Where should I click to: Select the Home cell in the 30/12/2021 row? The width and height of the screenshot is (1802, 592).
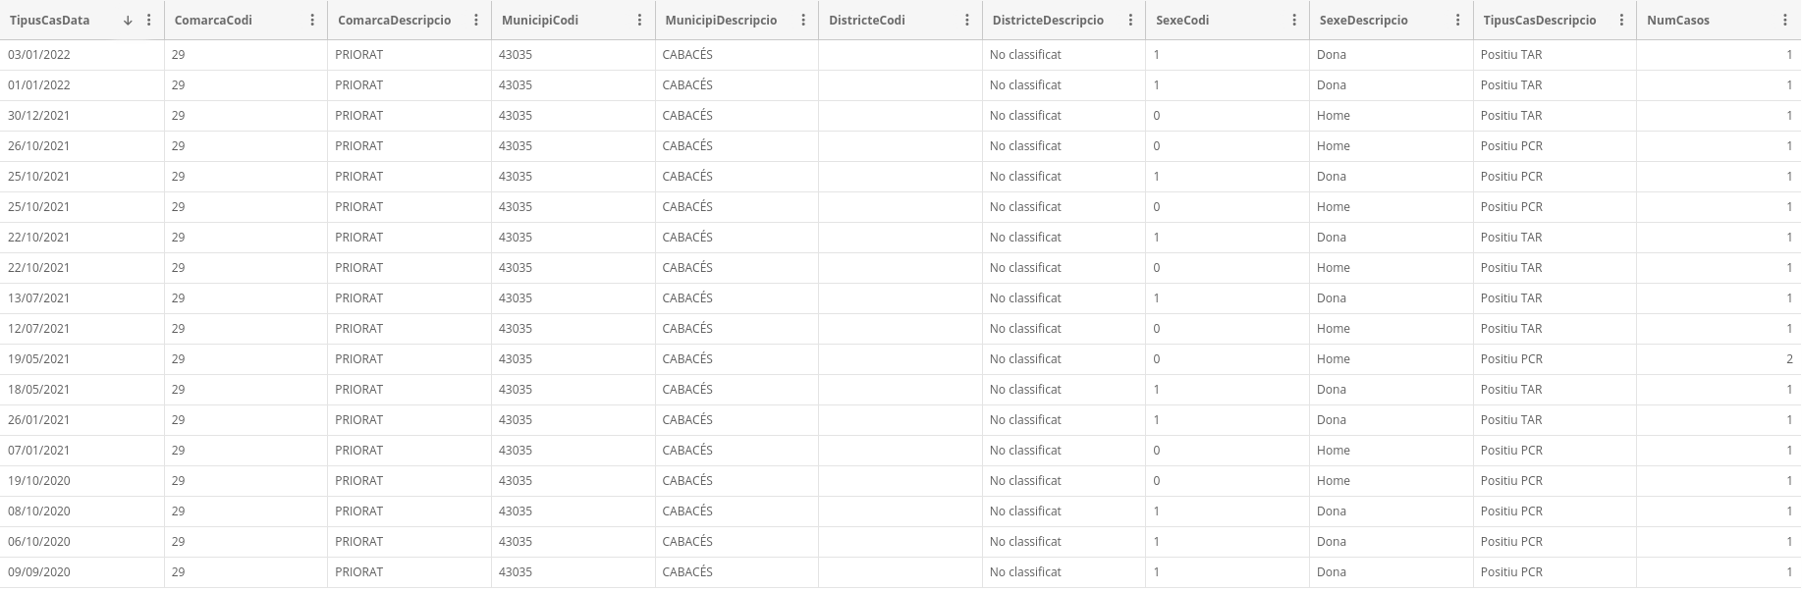[x=1333, y=116]
